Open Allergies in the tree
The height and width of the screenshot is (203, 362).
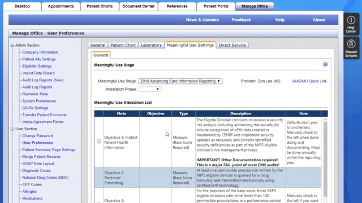click(x=29, y=192)
